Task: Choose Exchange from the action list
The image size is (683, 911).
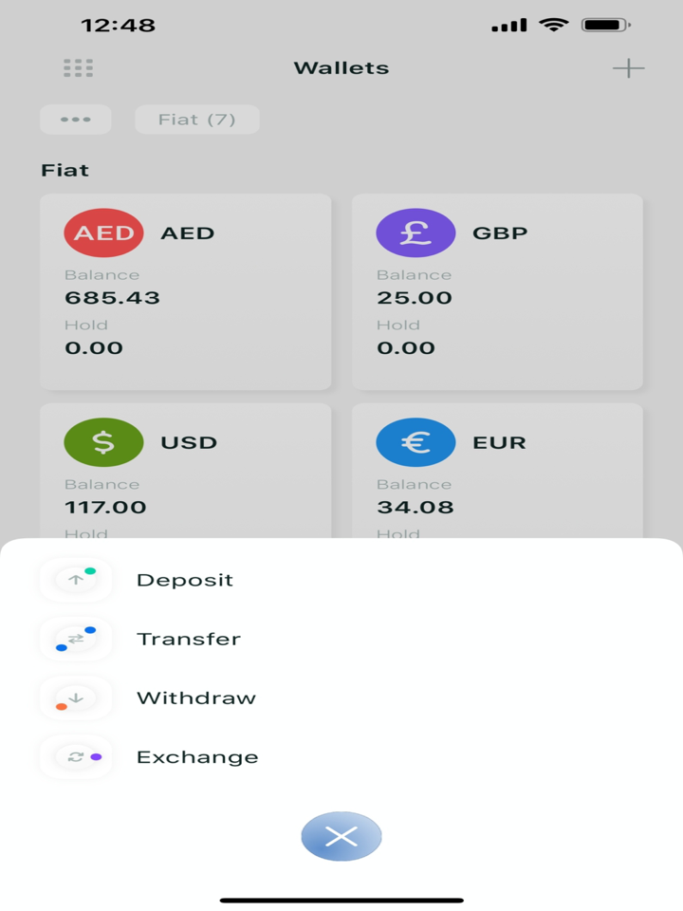Action: [197, 757]
